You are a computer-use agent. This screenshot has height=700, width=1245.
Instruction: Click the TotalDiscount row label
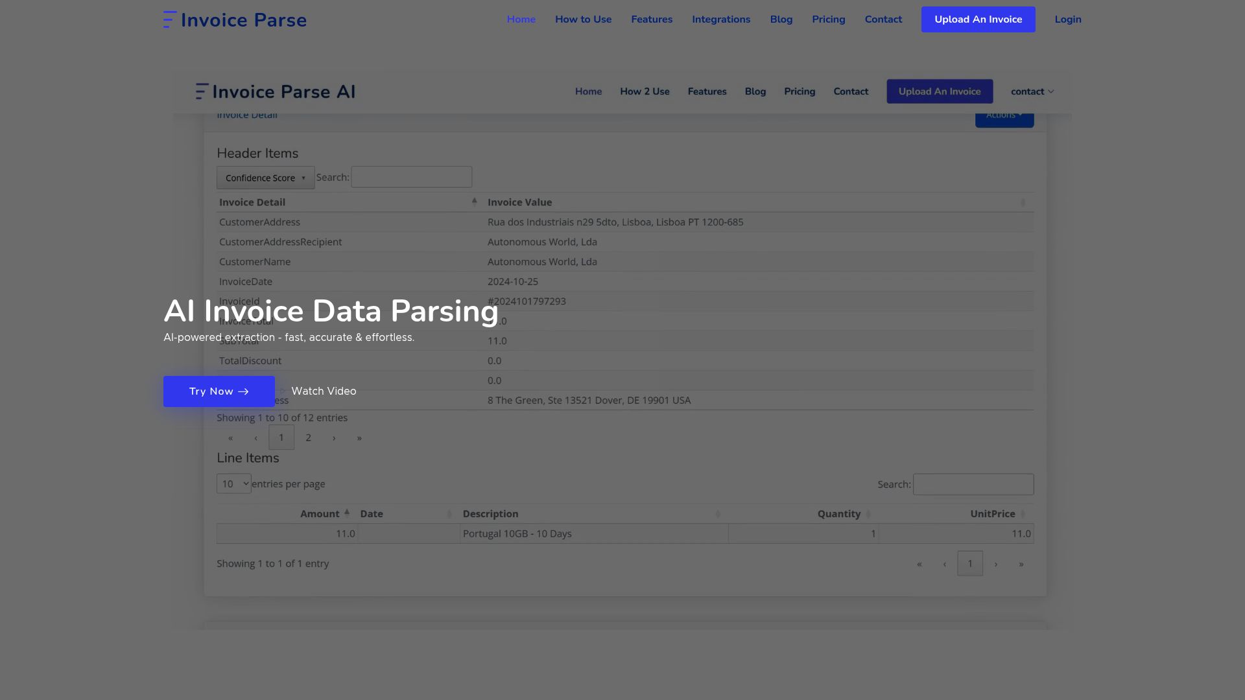[250, 360]
